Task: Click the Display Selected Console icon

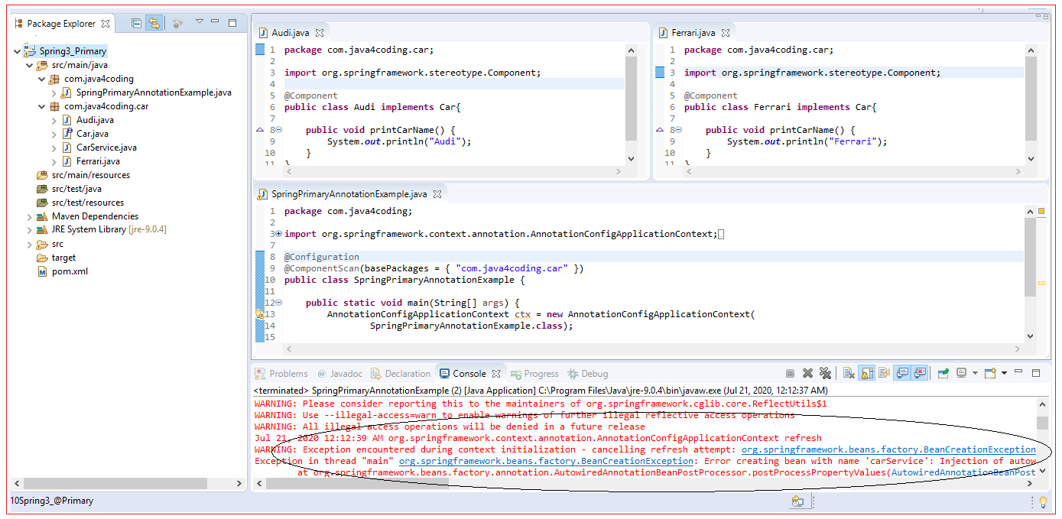Action: coord(961,373)
